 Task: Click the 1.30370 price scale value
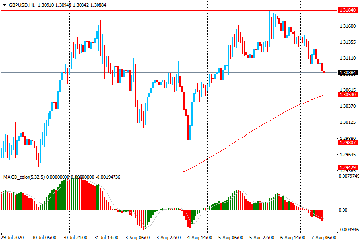347,106
